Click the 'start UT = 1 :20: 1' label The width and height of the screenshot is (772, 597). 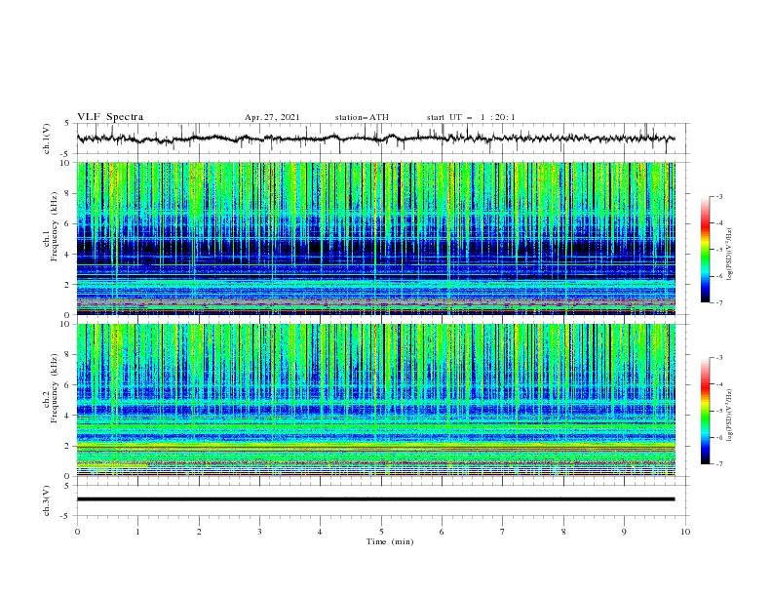coord(471,117)
